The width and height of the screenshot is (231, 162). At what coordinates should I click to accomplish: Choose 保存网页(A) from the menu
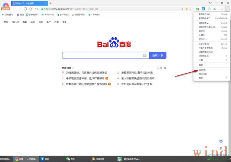212,23
